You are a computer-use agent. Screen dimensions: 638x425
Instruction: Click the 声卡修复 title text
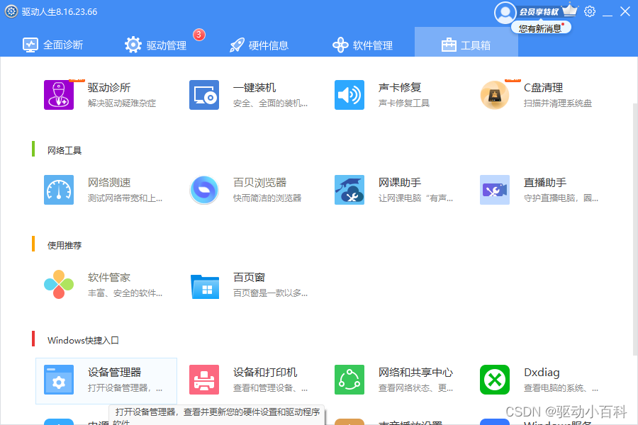click(400, 87)
